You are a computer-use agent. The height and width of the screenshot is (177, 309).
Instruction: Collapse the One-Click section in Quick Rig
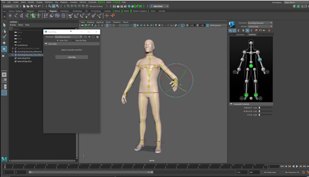pos(46,44)
